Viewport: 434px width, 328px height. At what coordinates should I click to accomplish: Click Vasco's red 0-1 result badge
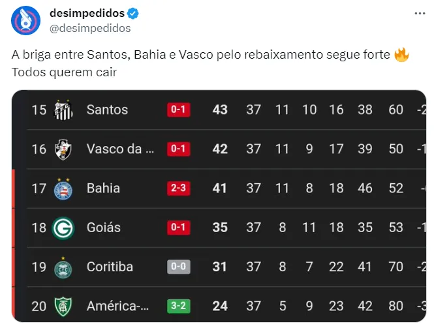[178, 149]
